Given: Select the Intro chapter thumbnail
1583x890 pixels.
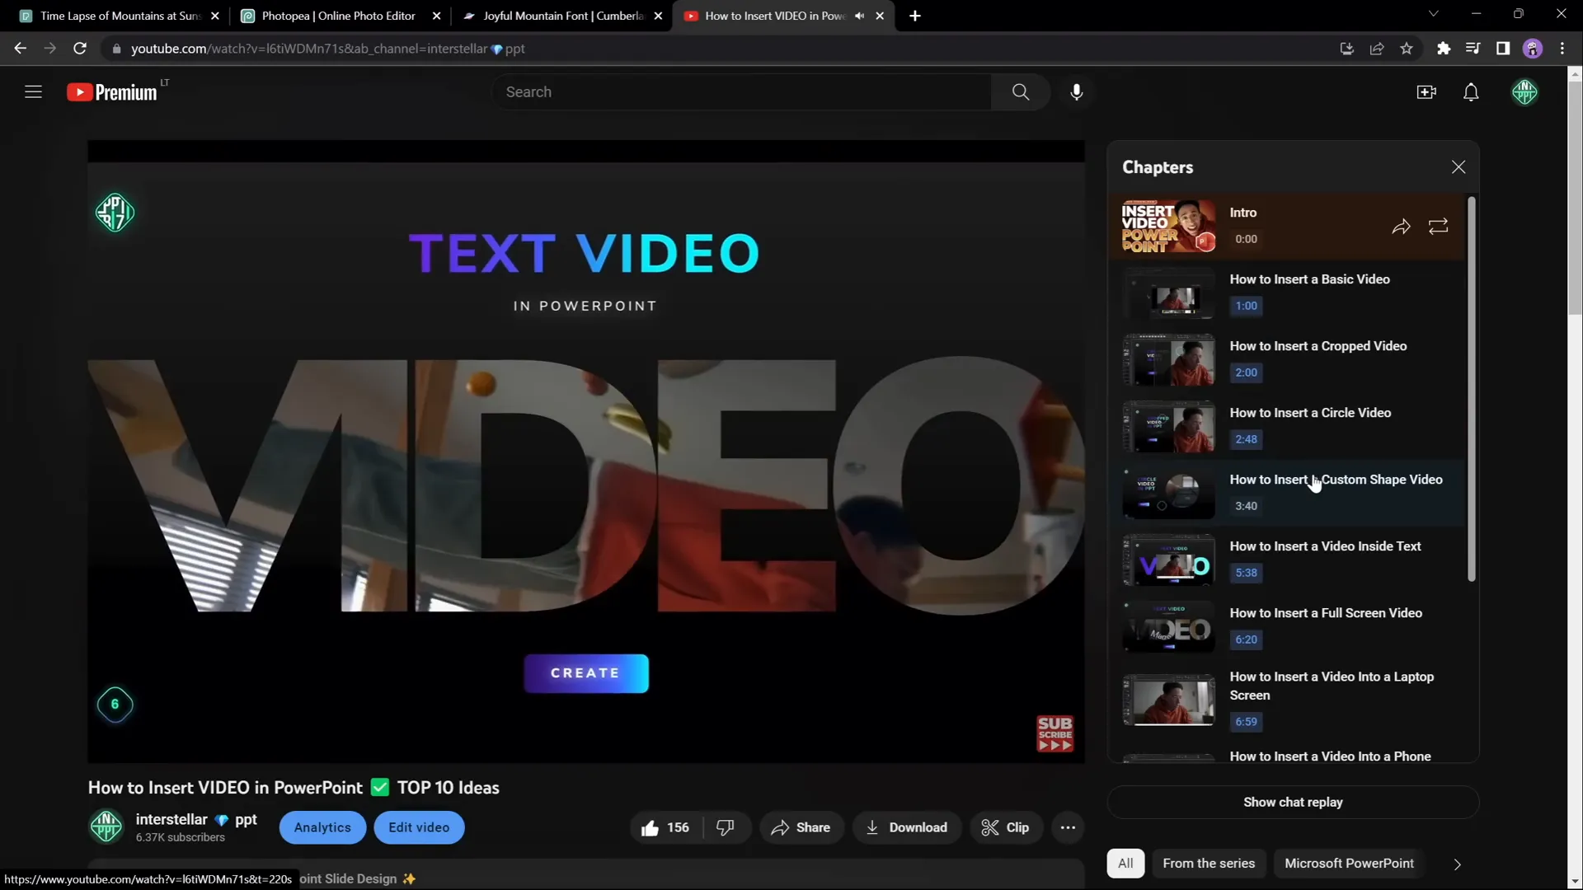Looking at the screenshot, I should tap(1167, 226).
